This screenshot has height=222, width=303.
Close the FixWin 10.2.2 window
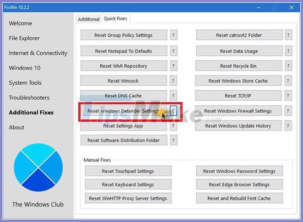coord(292,7)
